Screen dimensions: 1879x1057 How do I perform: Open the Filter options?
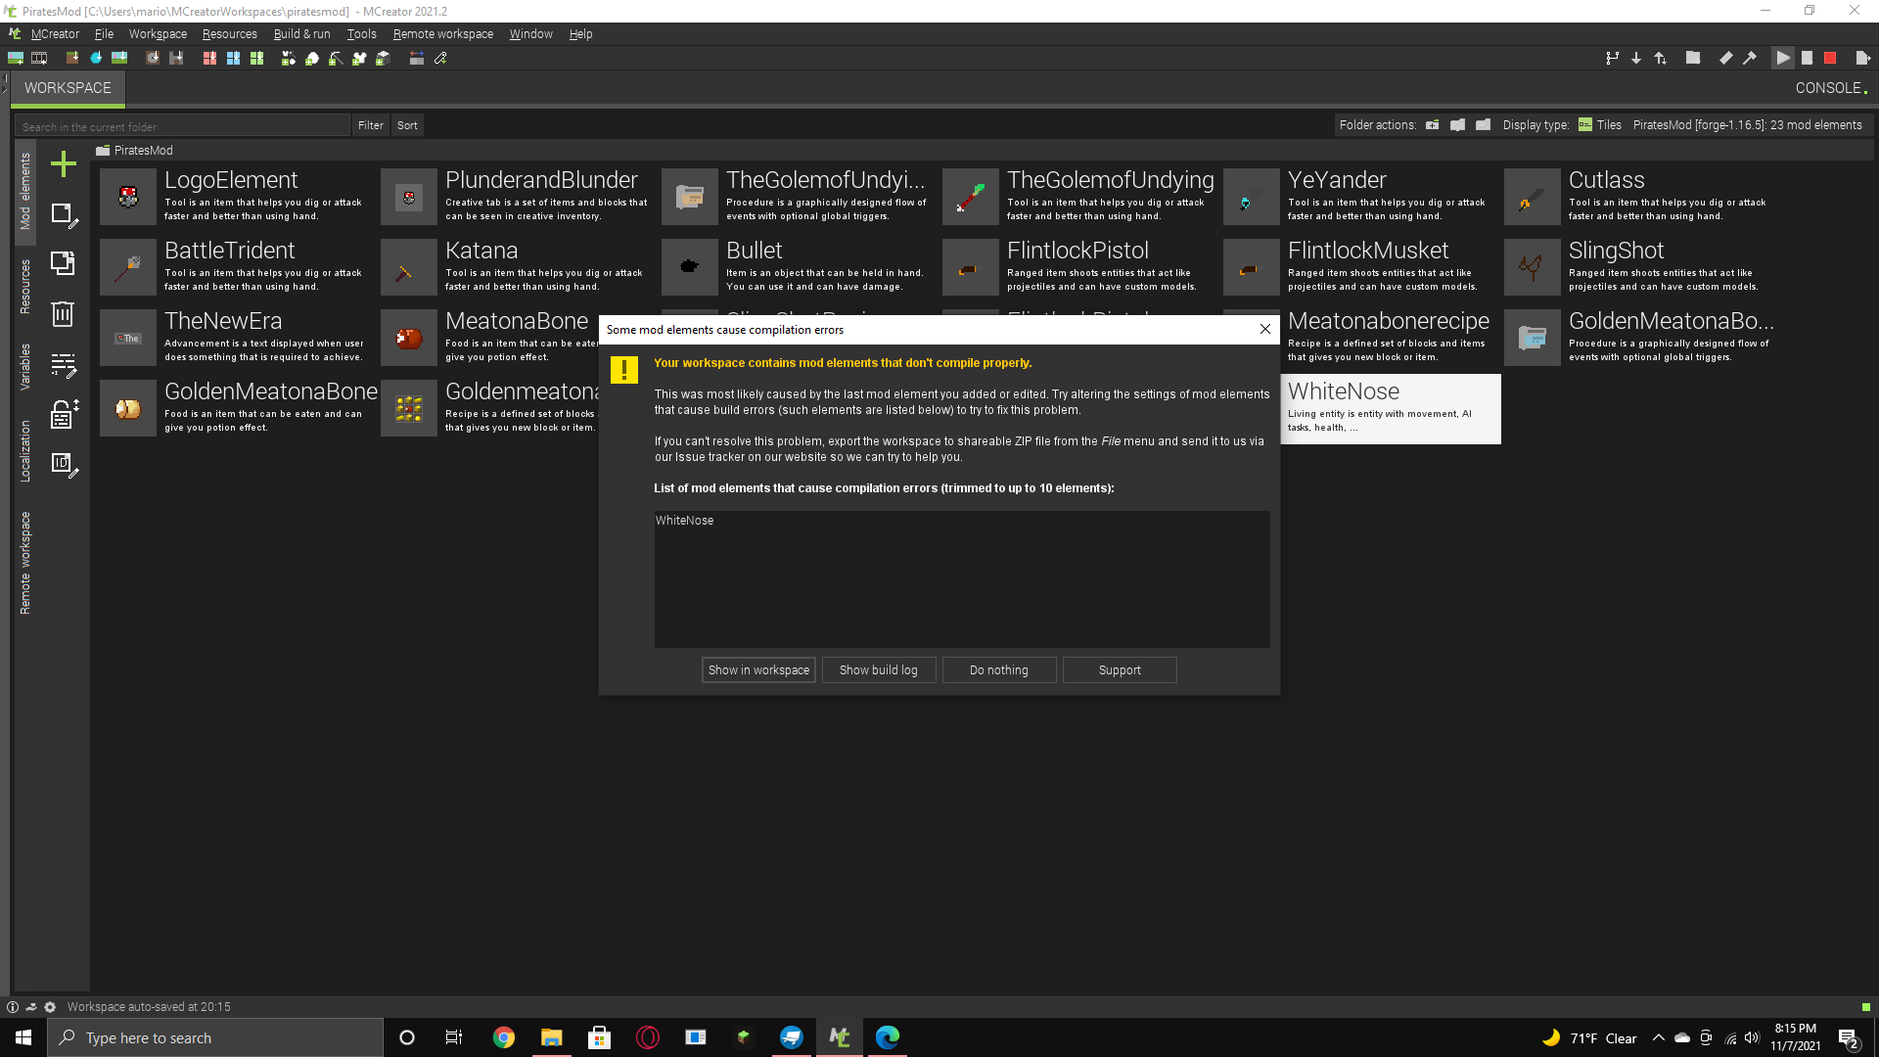click(370, 125)
